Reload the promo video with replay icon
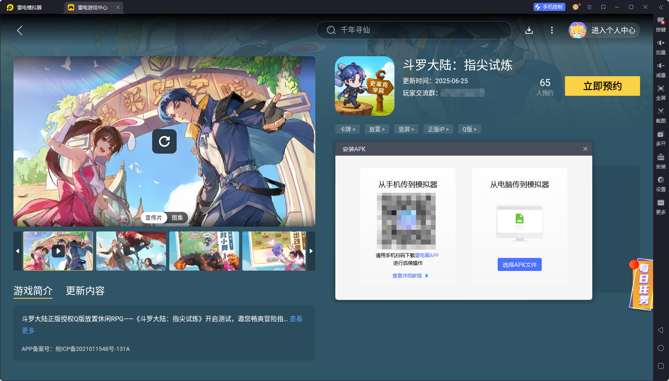Image resolution: width=669 pixels, height=381 pixels. pos(164,141)
